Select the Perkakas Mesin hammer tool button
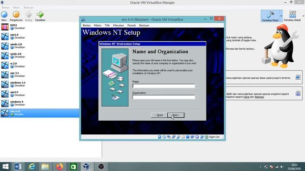Viewport: 305px width, 171px height. [x=270, y=16]
